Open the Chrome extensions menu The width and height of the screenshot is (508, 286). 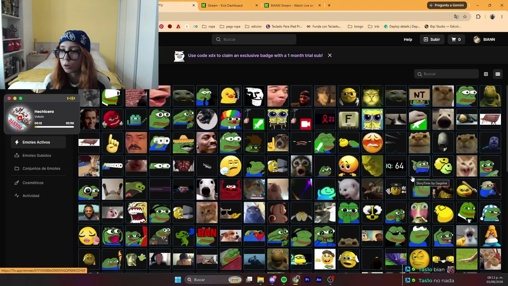(478, 17)
